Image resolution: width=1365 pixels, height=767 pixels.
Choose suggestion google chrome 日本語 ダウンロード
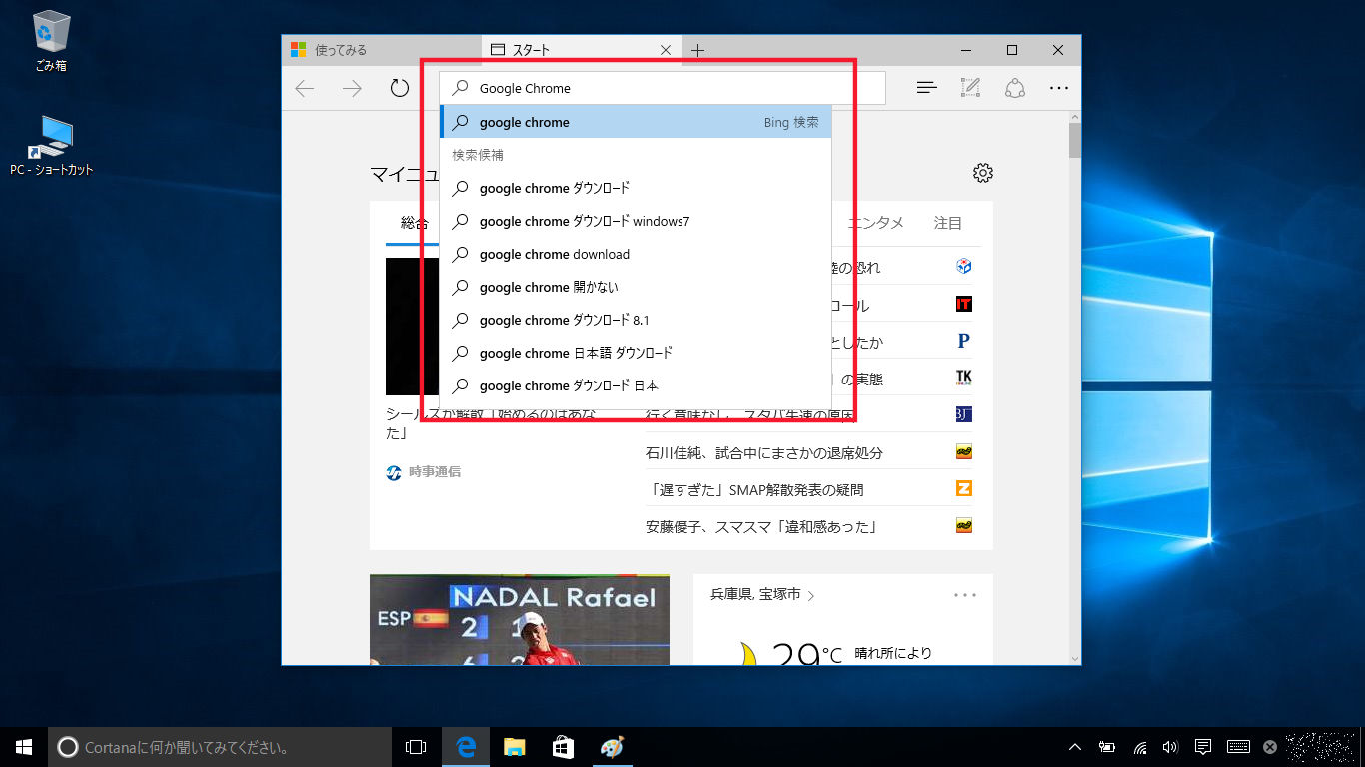pyautogui.click(x=636, y=353)
